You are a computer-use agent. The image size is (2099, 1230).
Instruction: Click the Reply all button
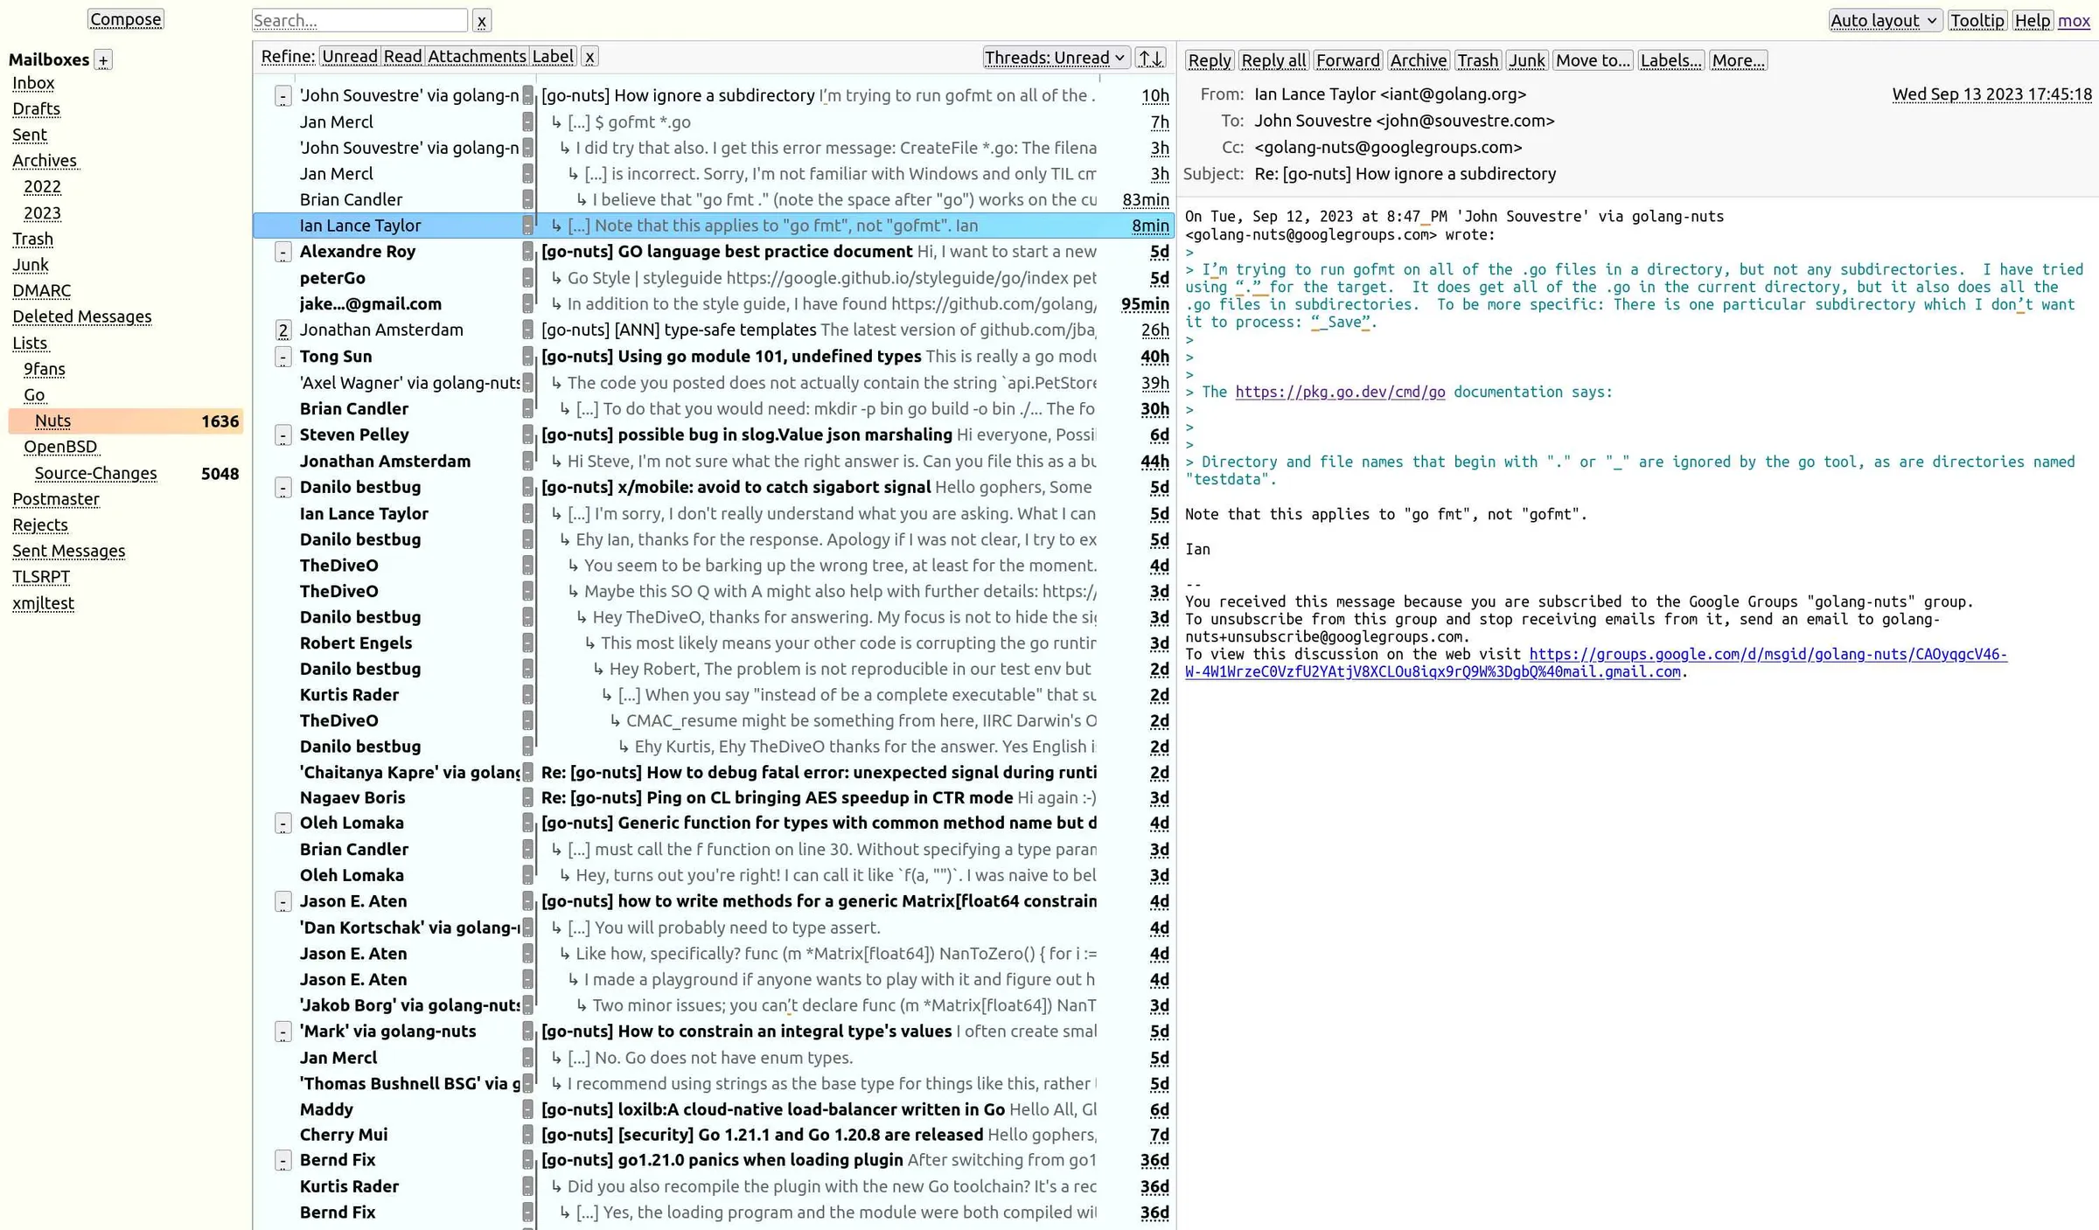pyautogui.click(x=1273, y=59)
